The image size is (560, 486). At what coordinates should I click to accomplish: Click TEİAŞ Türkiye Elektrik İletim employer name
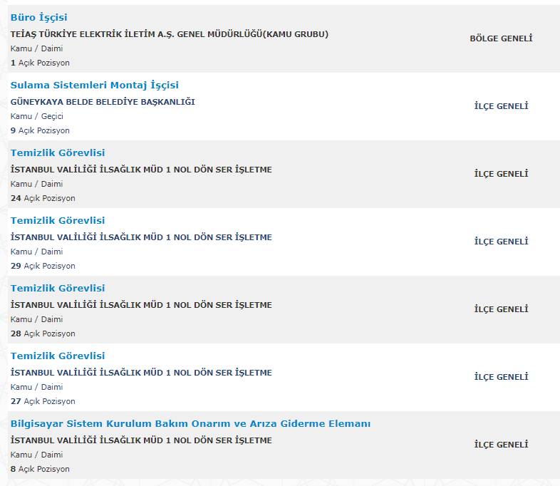point(169,33)
